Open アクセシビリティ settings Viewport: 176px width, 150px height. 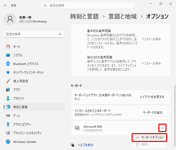tap(34, 124)
